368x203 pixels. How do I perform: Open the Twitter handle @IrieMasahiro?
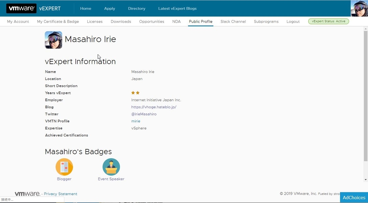point(144,114)
